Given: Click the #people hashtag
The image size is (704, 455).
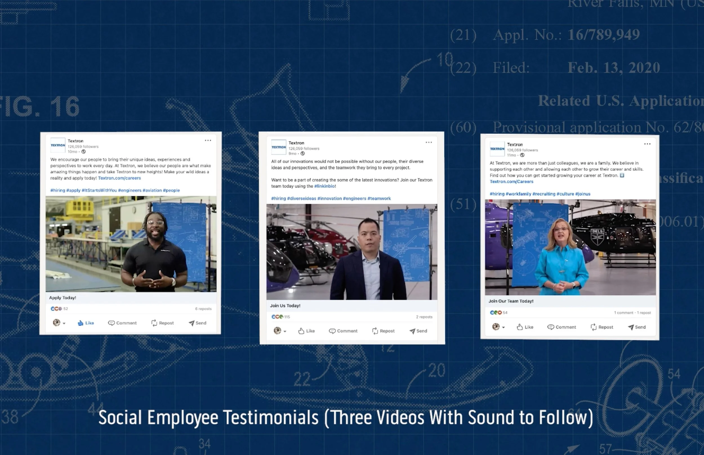Looking at the screenshot, I should (x=171, y=190).
